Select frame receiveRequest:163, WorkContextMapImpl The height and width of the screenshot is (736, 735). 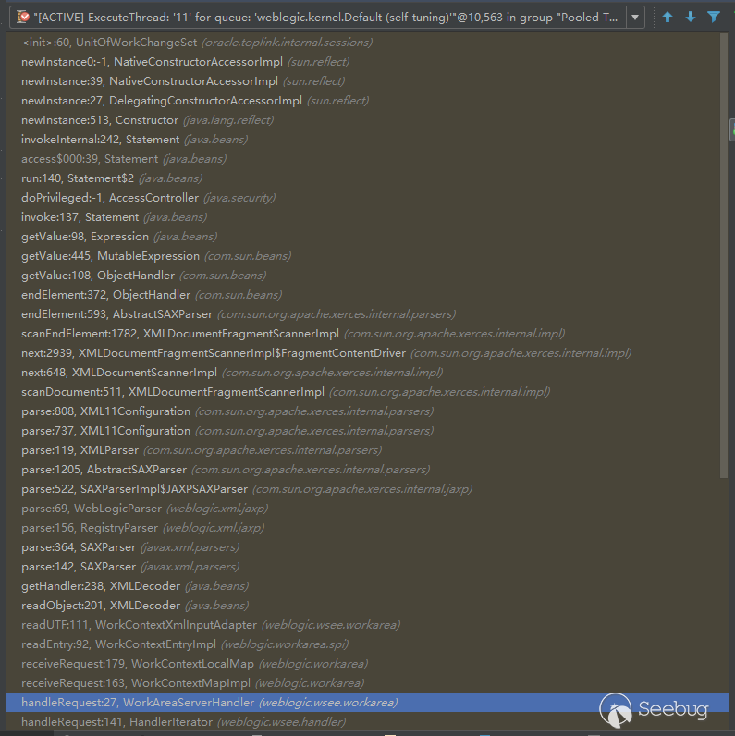367,683
